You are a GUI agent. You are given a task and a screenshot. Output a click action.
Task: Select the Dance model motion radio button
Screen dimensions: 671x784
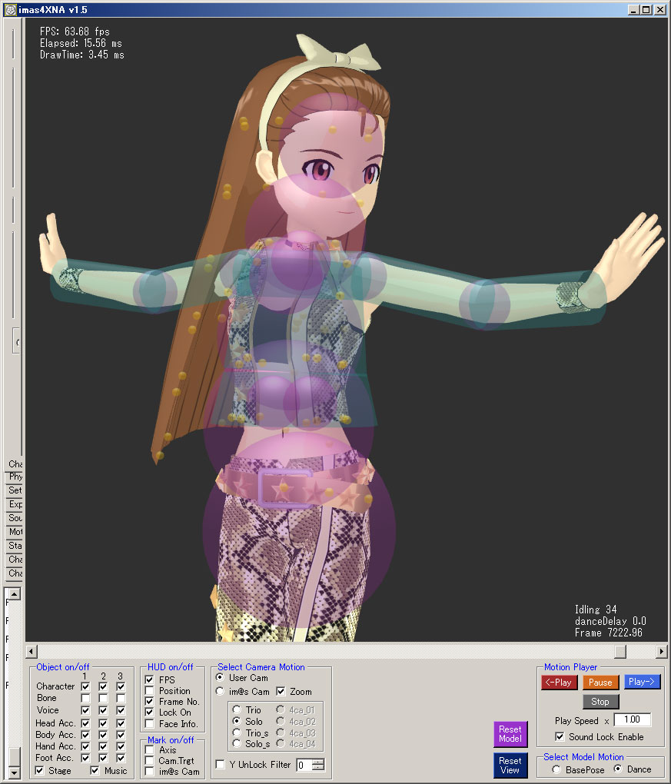[x=618, y=769]
